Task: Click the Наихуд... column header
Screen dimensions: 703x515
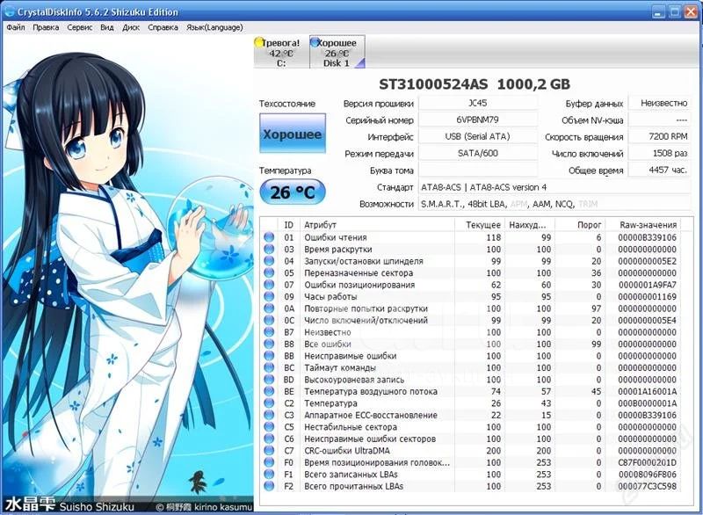Action: [x=530, y=225]
